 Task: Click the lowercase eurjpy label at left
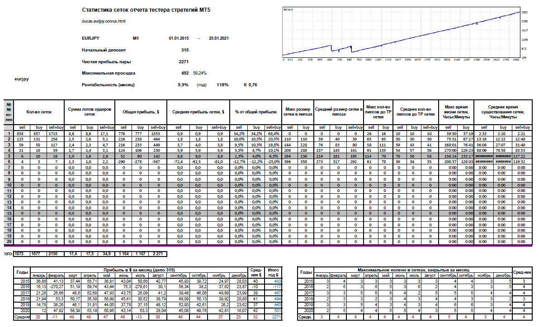point(22,79)
